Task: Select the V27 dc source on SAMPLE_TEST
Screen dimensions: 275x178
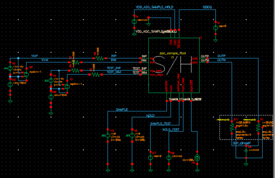Action: click(150, 158)
